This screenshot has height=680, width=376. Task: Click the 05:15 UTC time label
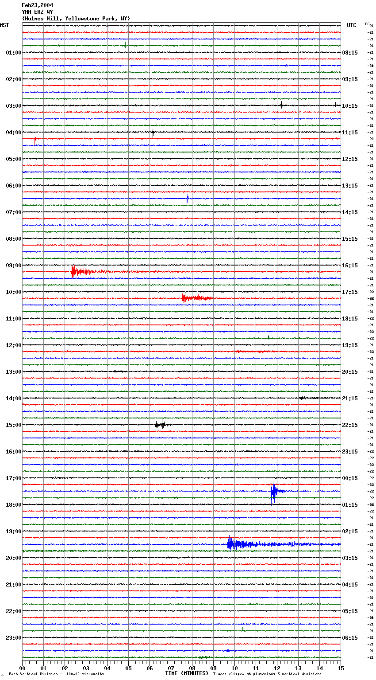350,611
